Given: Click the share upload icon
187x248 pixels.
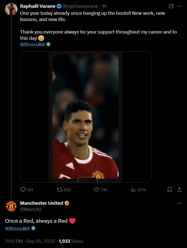Looking at the screenshot, I should [x=179, y=190].
